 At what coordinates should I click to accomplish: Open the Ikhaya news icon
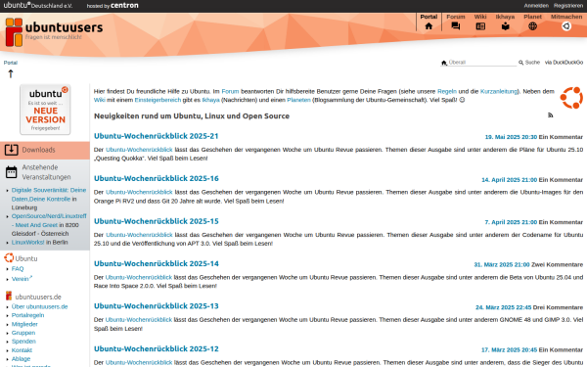click(506, 26)
